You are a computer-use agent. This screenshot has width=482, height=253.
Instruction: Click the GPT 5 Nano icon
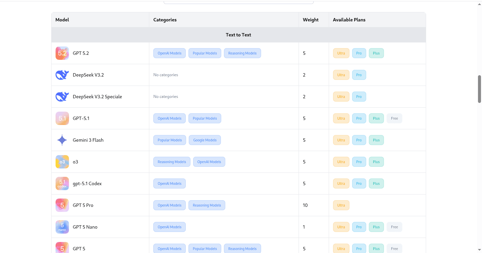tap(62, 227)
